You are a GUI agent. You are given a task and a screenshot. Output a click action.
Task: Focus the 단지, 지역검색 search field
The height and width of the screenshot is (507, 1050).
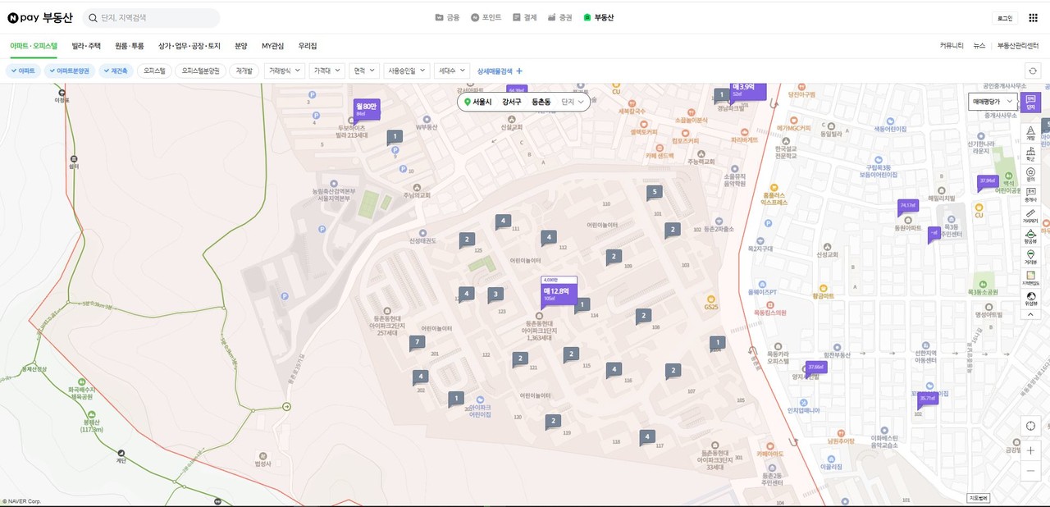pos(150,17)
